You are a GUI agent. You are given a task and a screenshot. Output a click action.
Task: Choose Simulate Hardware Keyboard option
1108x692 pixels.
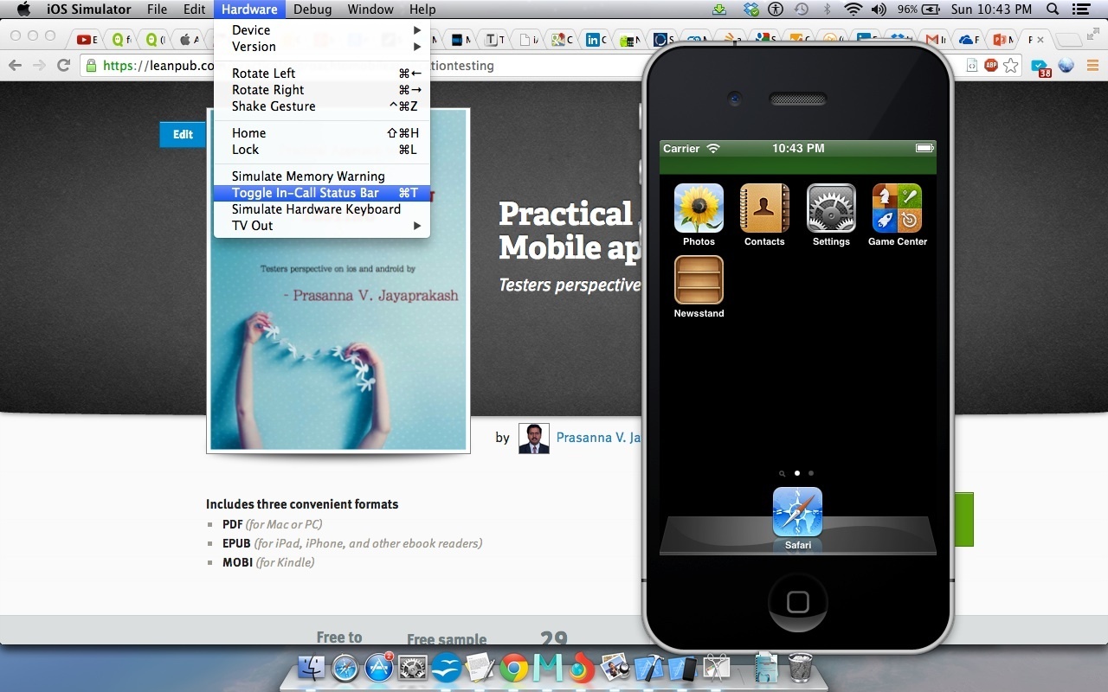coord(316,209)
